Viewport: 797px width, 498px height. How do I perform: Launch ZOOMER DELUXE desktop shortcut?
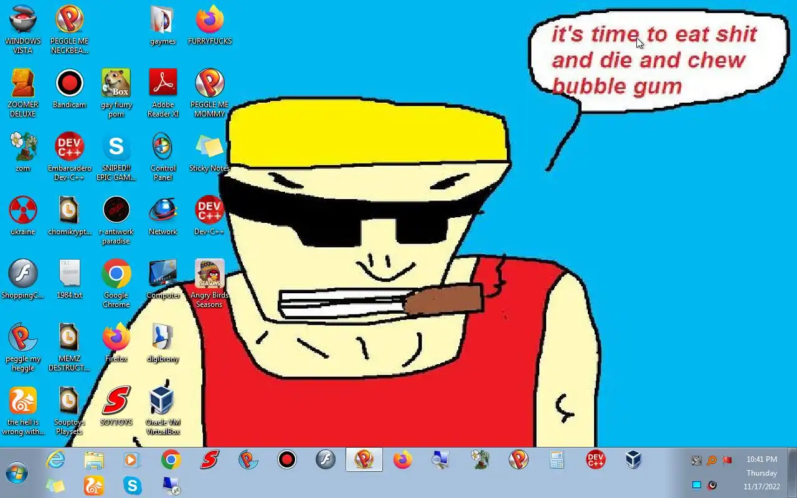tap(23, 93)
